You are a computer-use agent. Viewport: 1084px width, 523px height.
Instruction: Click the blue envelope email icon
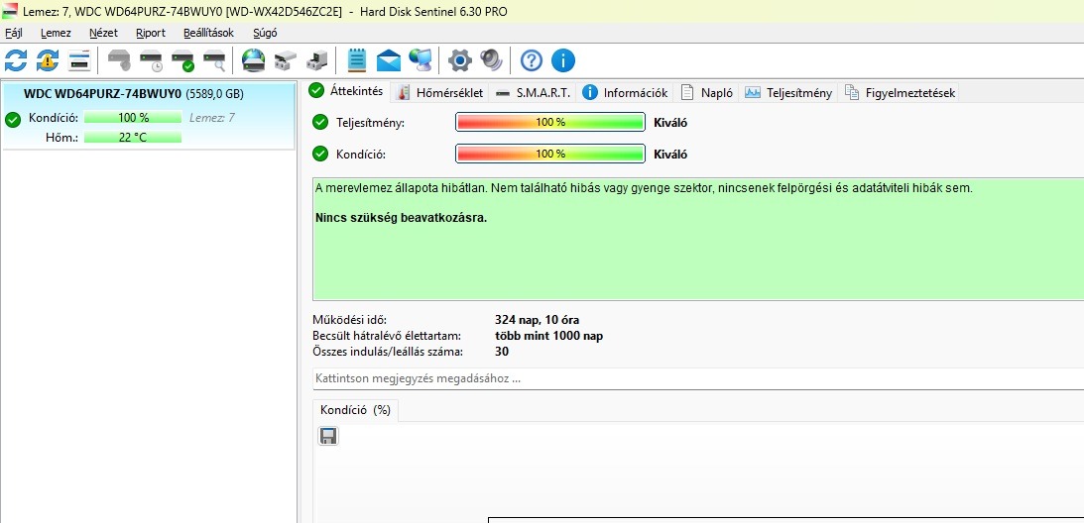pos(389,60)
